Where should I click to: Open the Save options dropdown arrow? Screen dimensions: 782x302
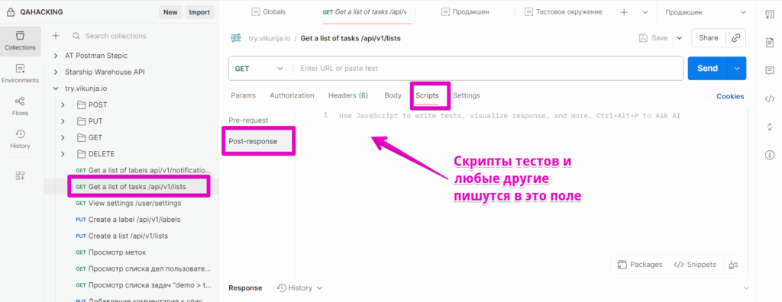click(x=679, y=38)
